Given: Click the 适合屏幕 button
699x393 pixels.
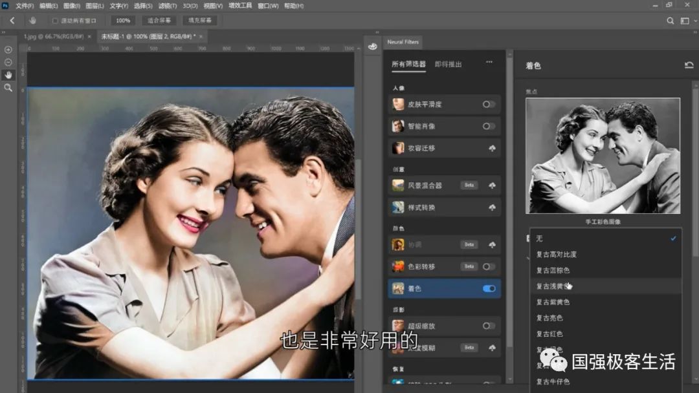Looking at the screenshot, I should 159,21.
